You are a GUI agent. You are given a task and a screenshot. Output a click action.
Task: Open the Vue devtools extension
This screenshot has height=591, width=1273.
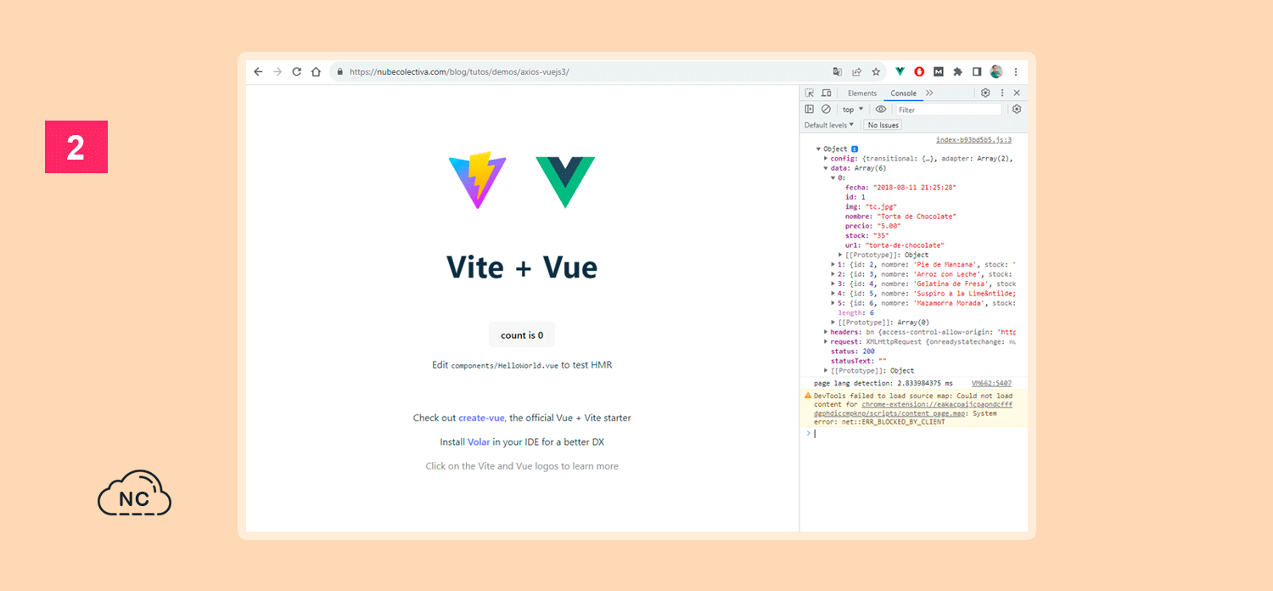[900, 72]
